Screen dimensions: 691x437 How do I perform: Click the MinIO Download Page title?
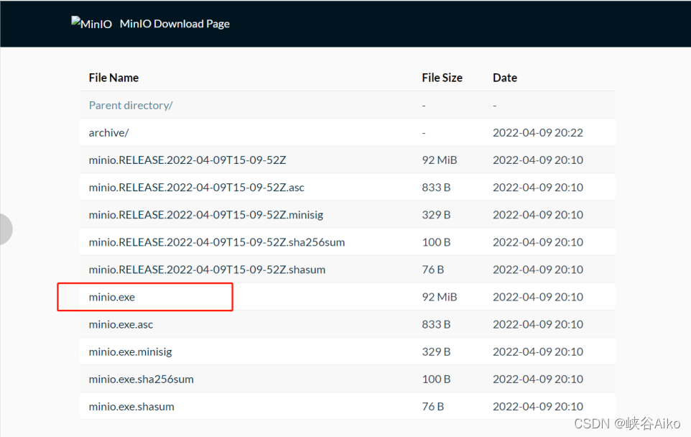point(175,24)
